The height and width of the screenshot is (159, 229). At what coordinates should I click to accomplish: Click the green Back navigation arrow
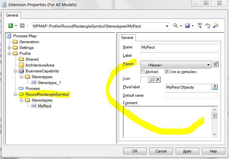[x=11, y=26]
